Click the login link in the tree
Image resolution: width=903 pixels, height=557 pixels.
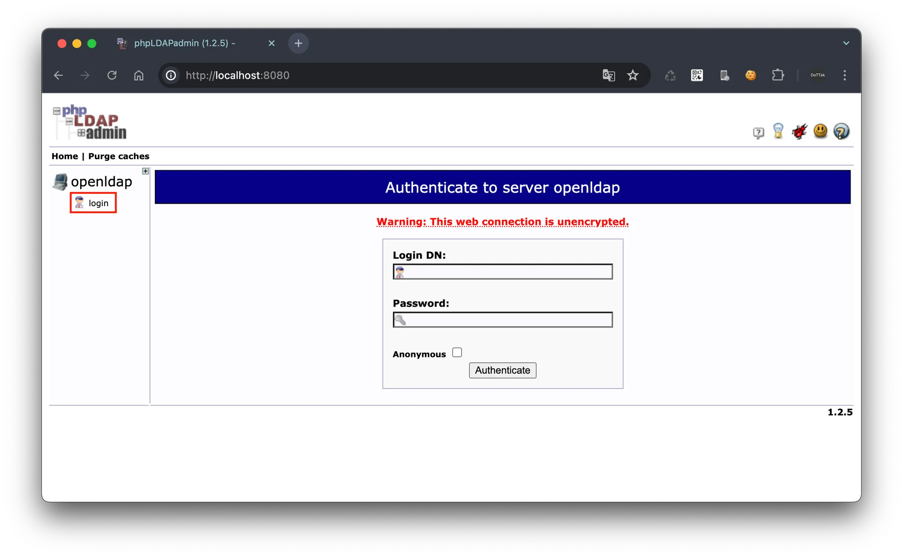coord(98,203)
